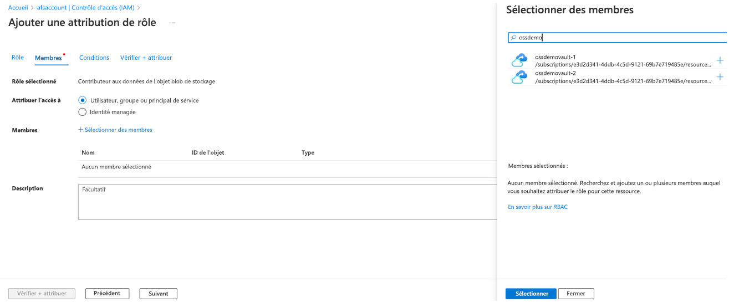This screenshot has width=729, height=307.
Task: Add ossdemovault-1 with its plus icon
Action: [x=720, y=60]
